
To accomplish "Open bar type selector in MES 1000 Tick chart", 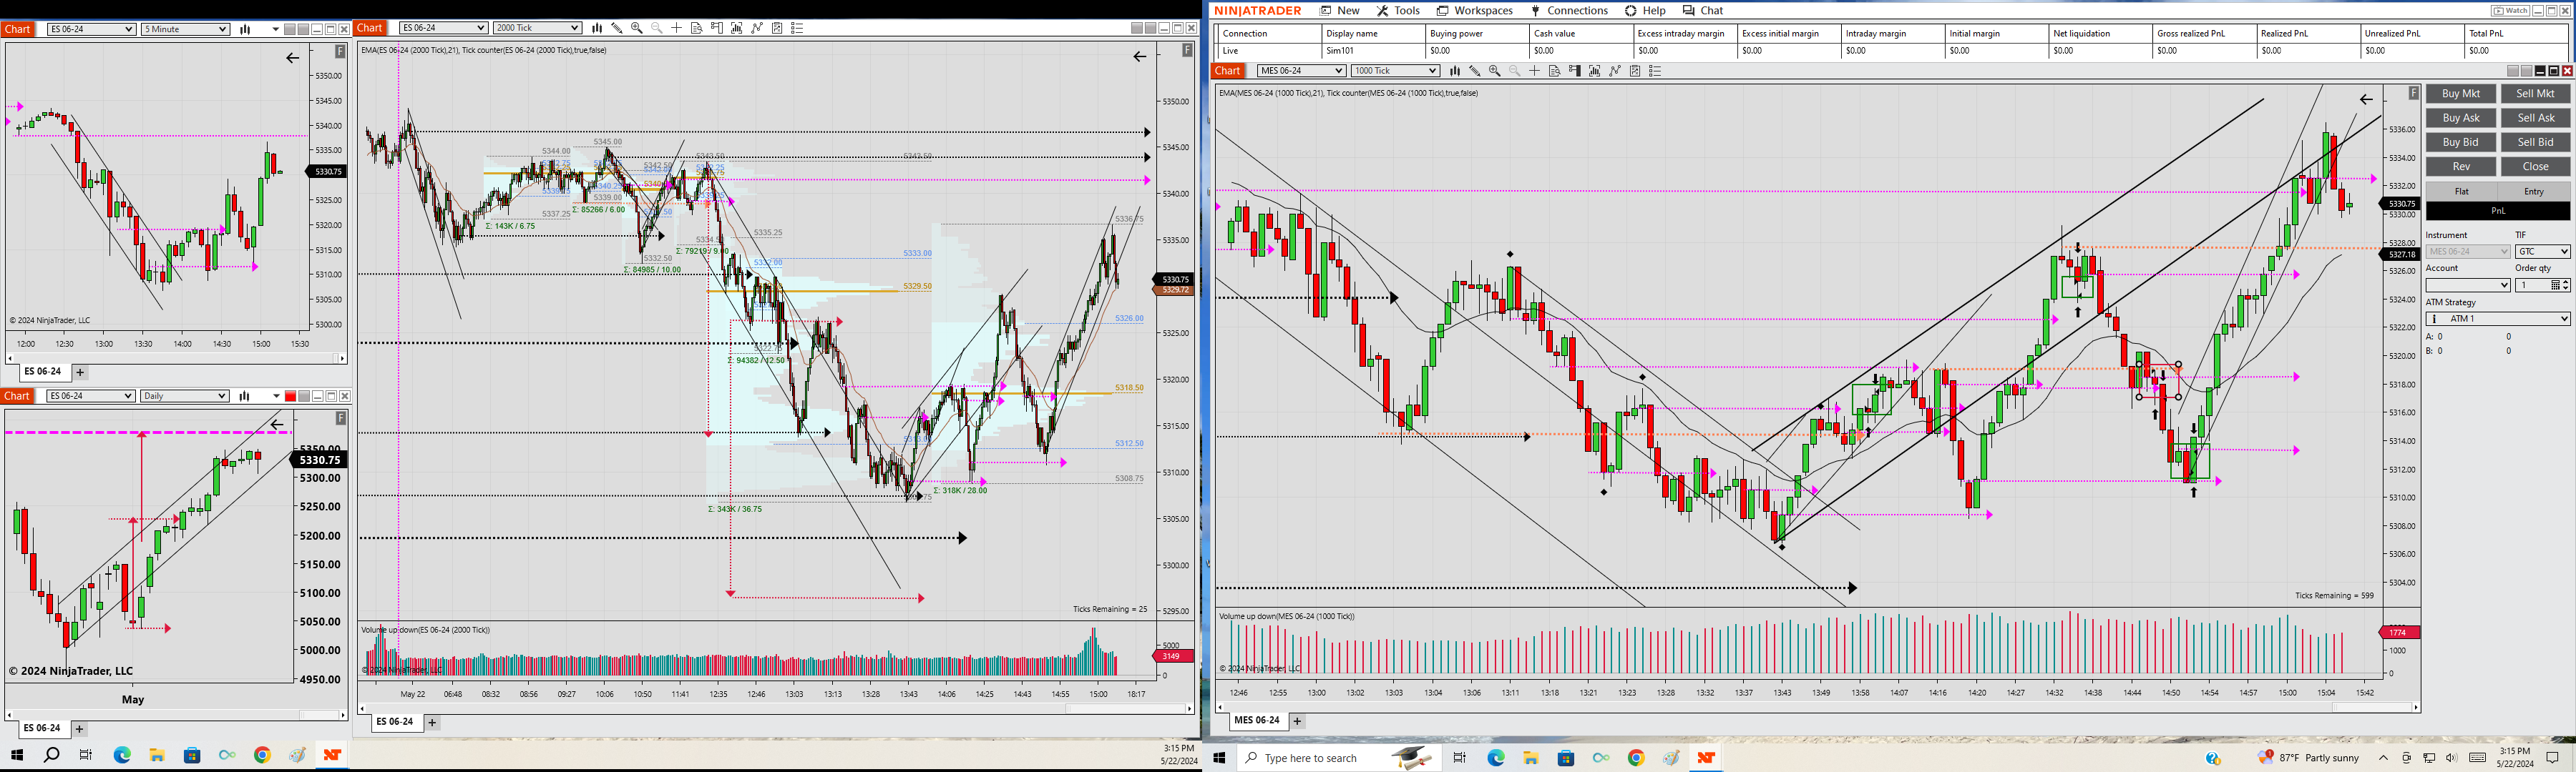I will (x=1455, y=71).
